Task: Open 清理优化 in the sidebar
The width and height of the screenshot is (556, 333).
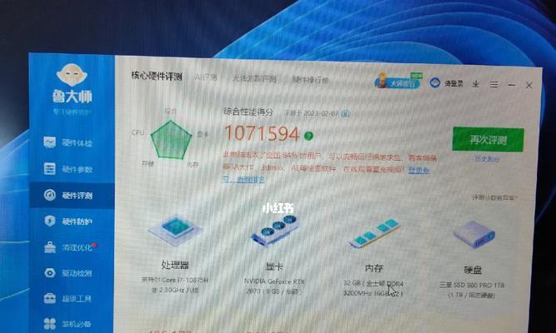Action: [69, 247]
